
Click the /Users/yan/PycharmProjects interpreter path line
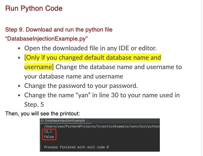[102, 126]
